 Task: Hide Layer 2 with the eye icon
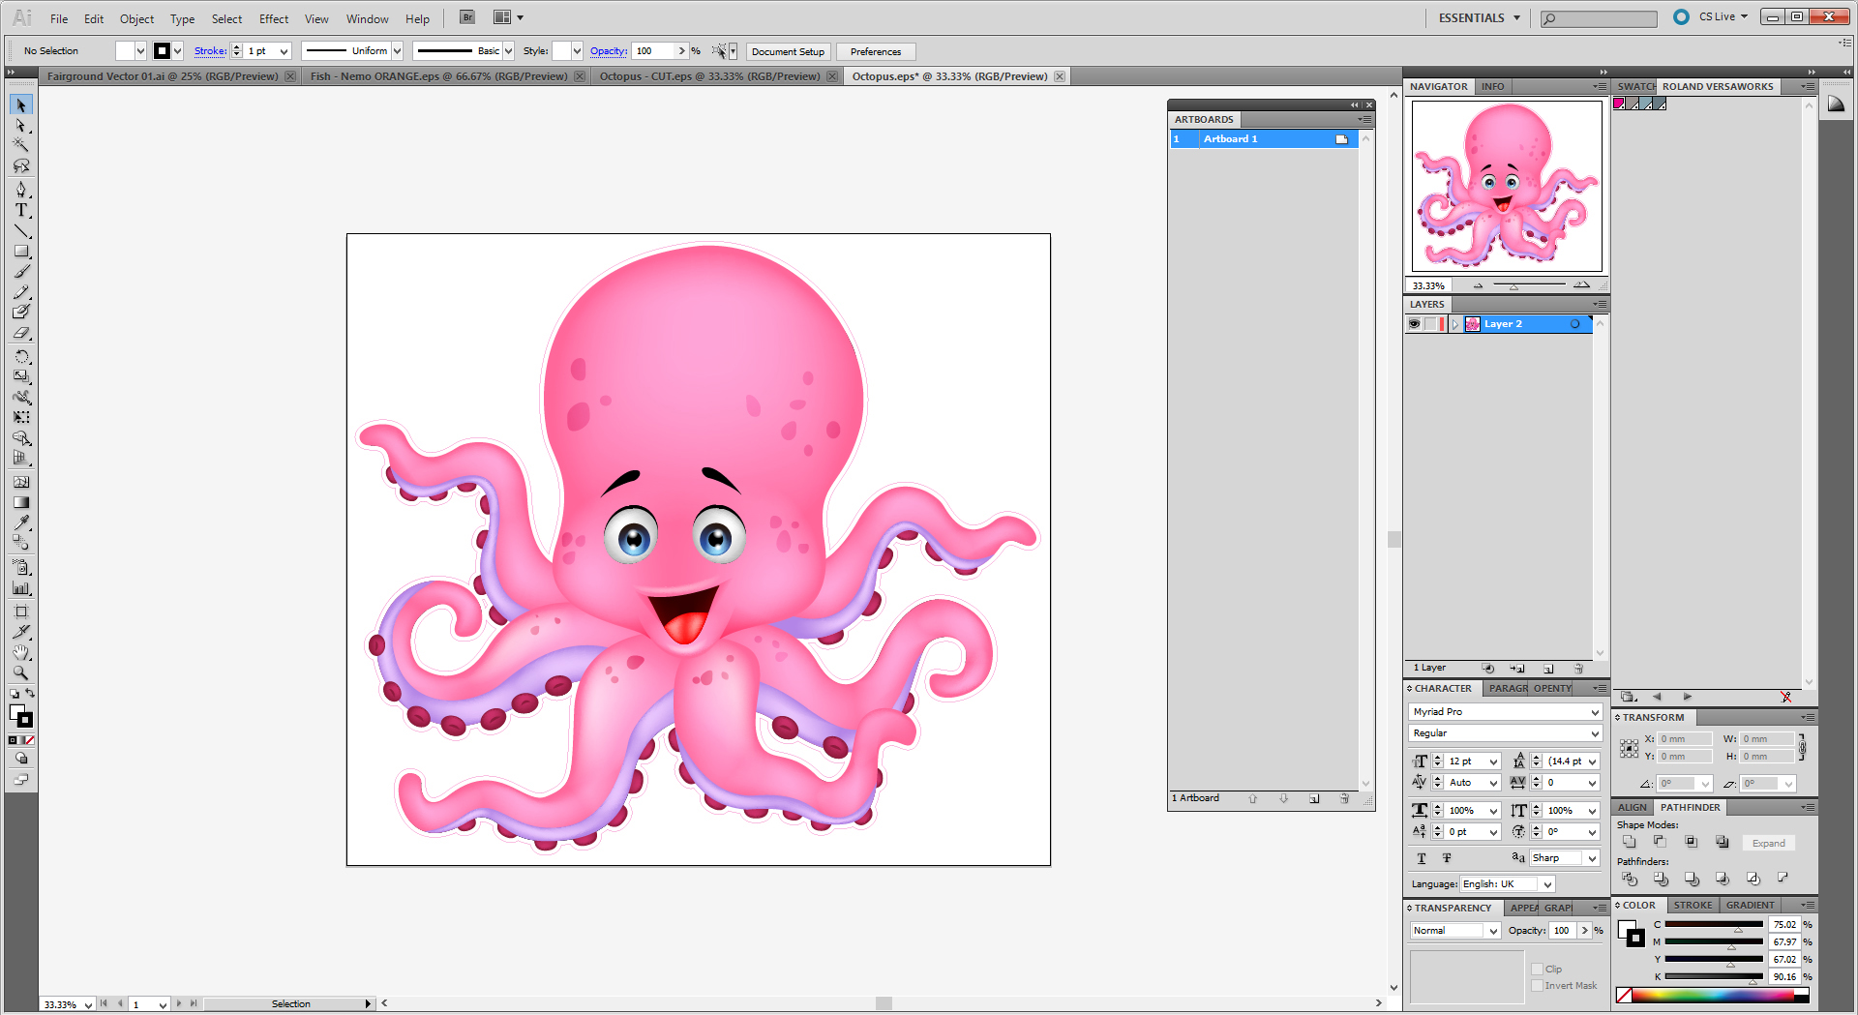coord(1415,324)
